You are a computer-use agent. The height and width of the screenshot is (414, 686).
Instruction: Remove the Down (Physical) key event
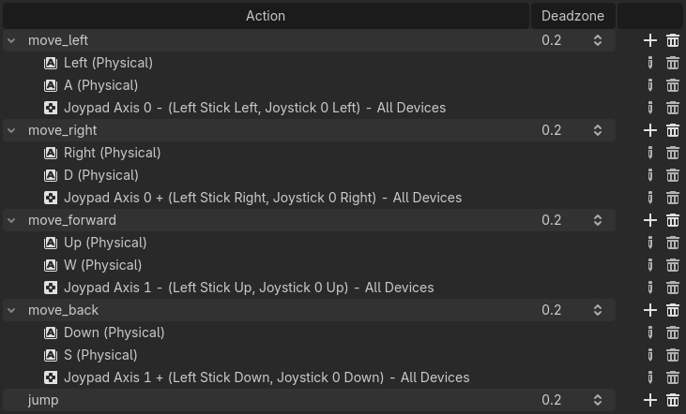point(673,333)
